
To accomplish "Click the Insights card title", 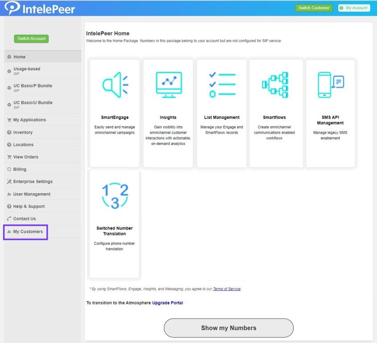I will [x=168, y=117].
